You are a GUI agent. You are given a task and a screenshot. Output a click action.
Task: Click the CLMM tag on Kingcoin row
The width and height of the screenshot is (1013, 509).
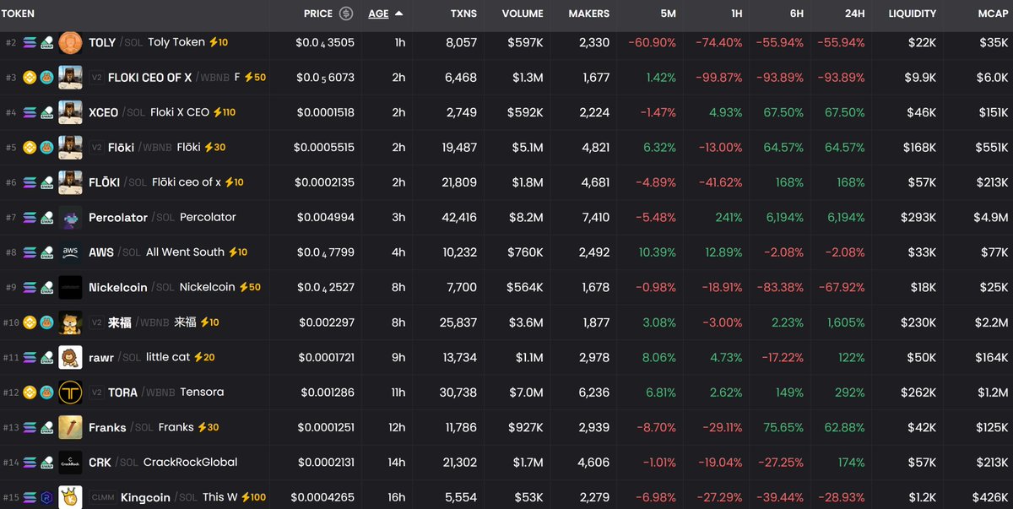(101, 498)
